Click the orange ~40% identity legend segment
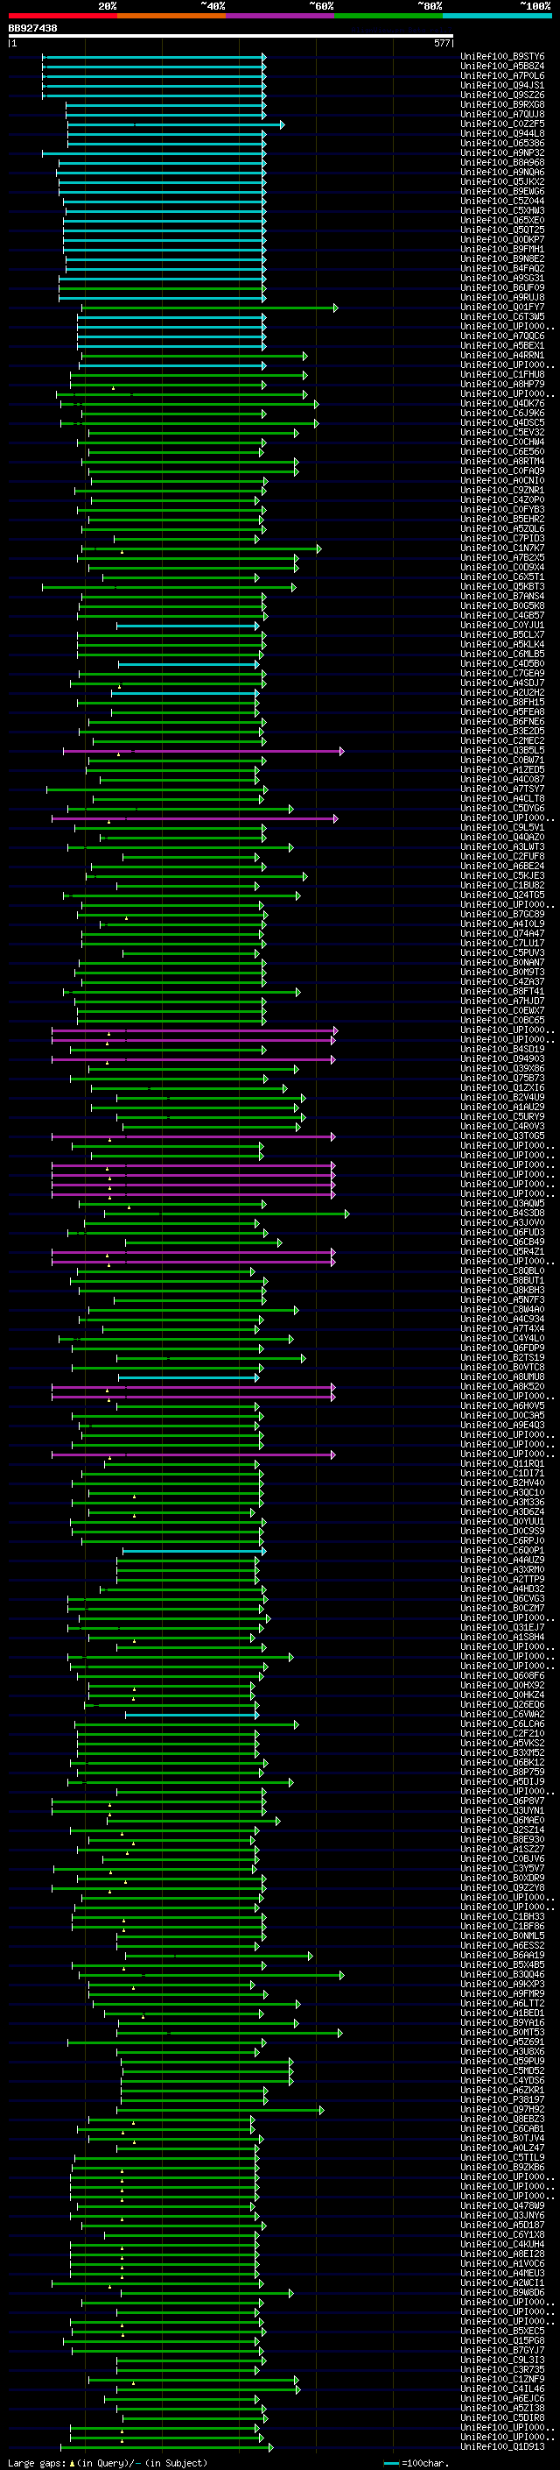Image resolution: width=560 pixels, height=2470 pixels. [x=171, y=16]
